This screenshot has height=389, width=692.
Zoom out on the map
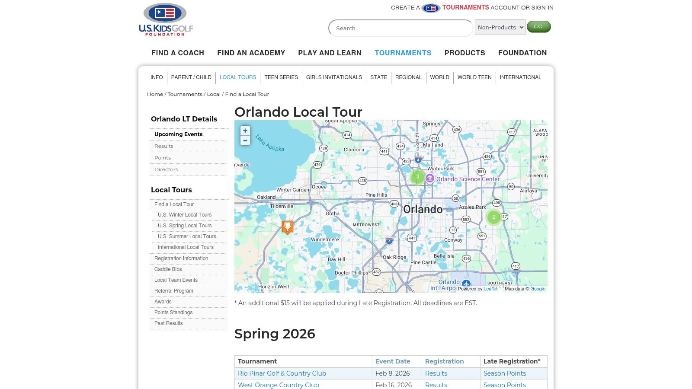point(245,140)
